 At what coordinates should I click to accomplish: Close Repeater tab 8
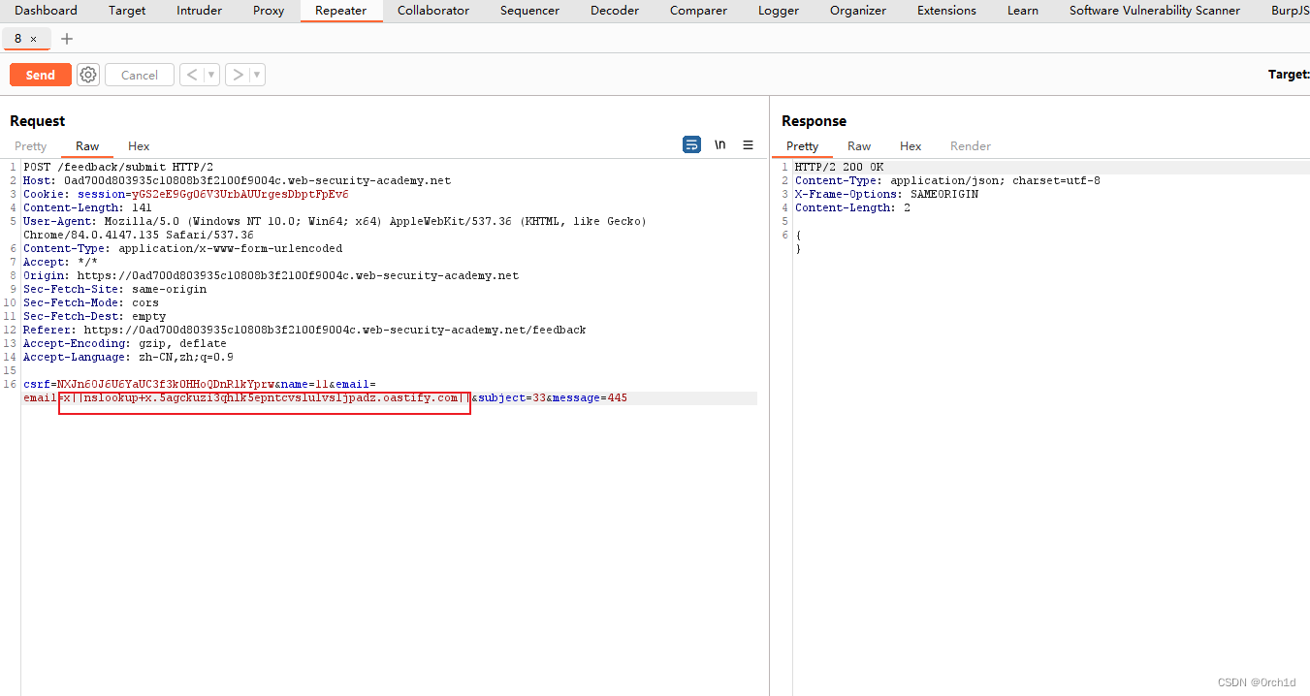[33, 39]
